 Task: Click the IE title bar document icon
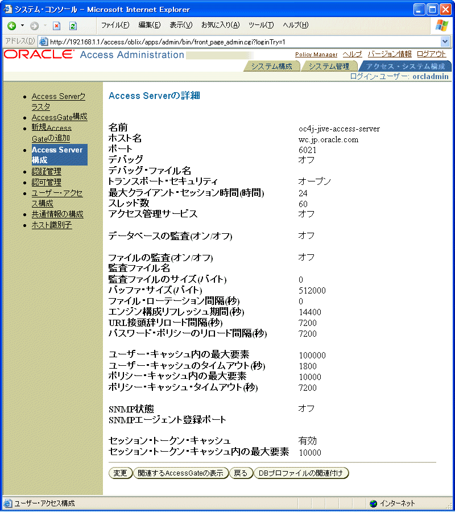tap(7, 9)
